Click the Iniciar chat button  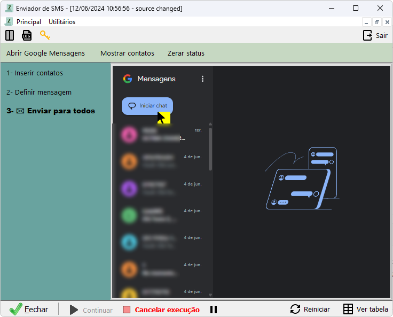click(x=147, y=106)
